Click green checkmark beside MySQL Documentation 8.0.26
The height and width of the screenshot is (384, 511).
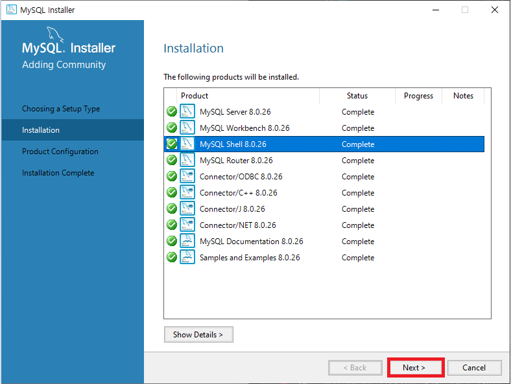tap(172, 241)
